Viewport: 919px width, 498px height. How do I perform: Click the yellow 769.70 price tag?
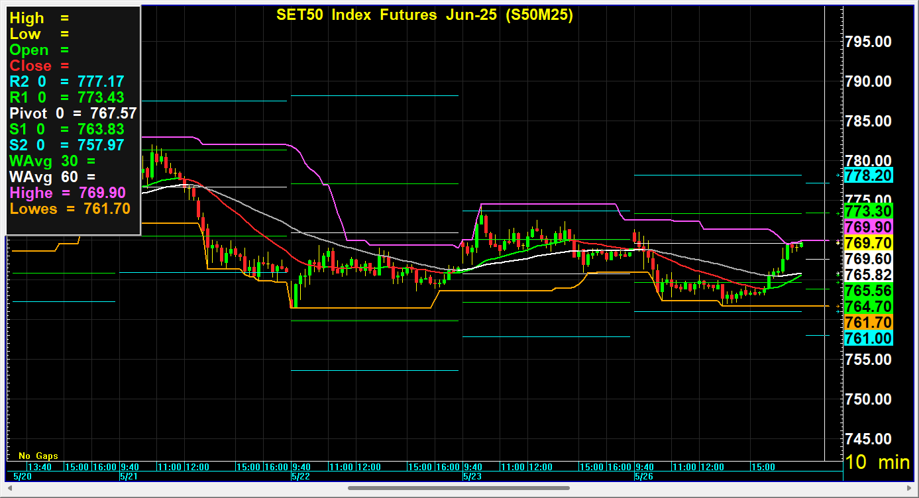[869, 243]
